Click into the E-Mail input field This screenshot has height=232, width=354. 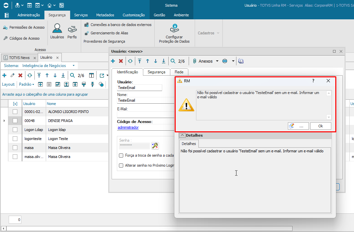click(146, 115)
